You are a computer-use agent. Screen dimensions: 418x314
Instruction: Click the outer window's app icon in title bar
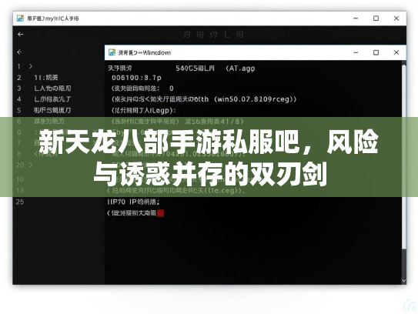(x=20, y=18)
